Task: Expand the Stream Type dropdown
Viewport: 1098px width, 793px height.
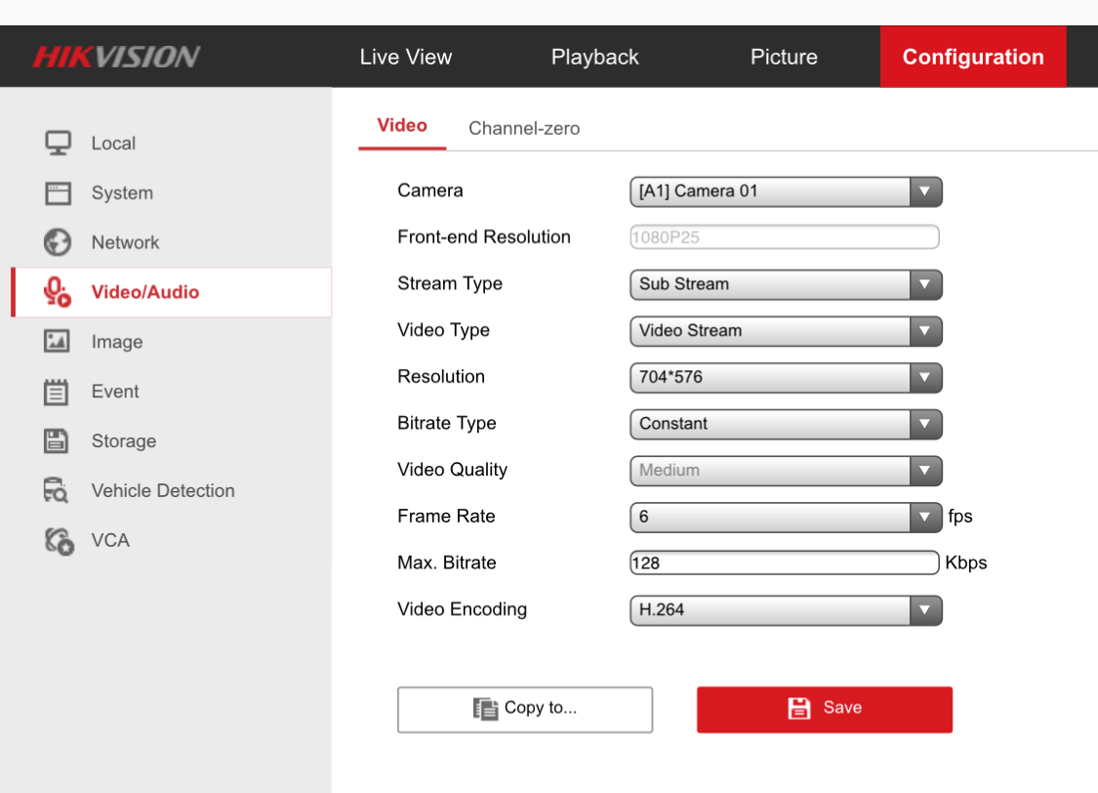Action: click(786, 284)
